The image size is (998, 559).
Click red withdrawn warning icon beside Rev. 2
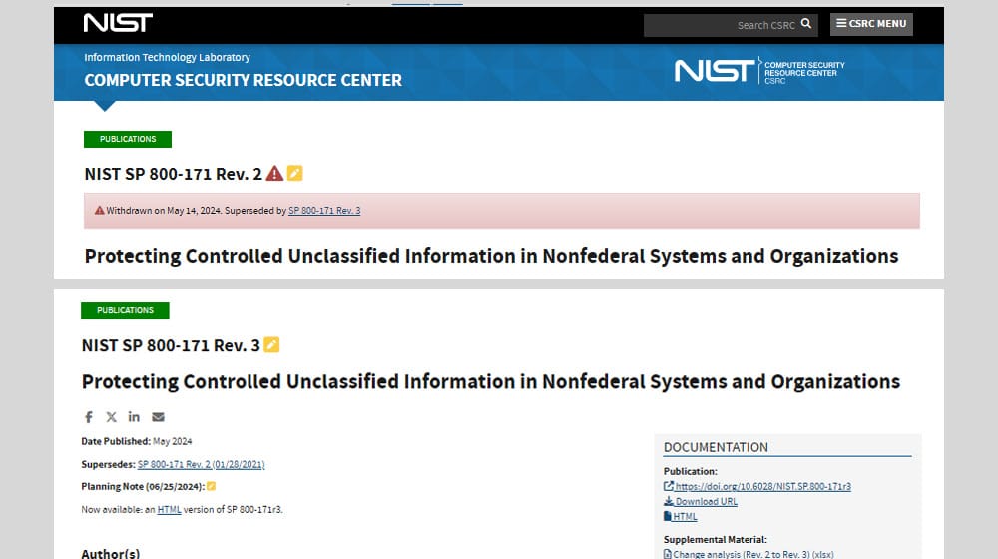(x=274, y=174)
